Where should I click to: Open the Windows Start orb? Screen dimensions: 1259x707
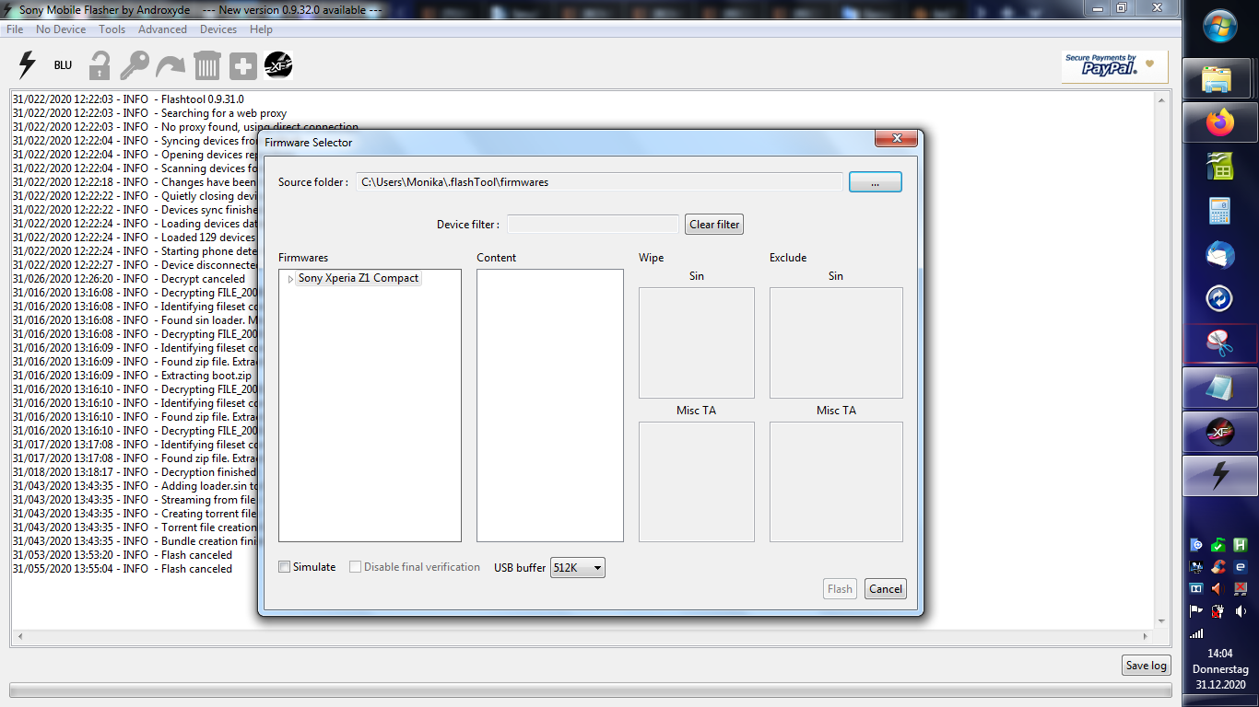(x=1220, y=26)
